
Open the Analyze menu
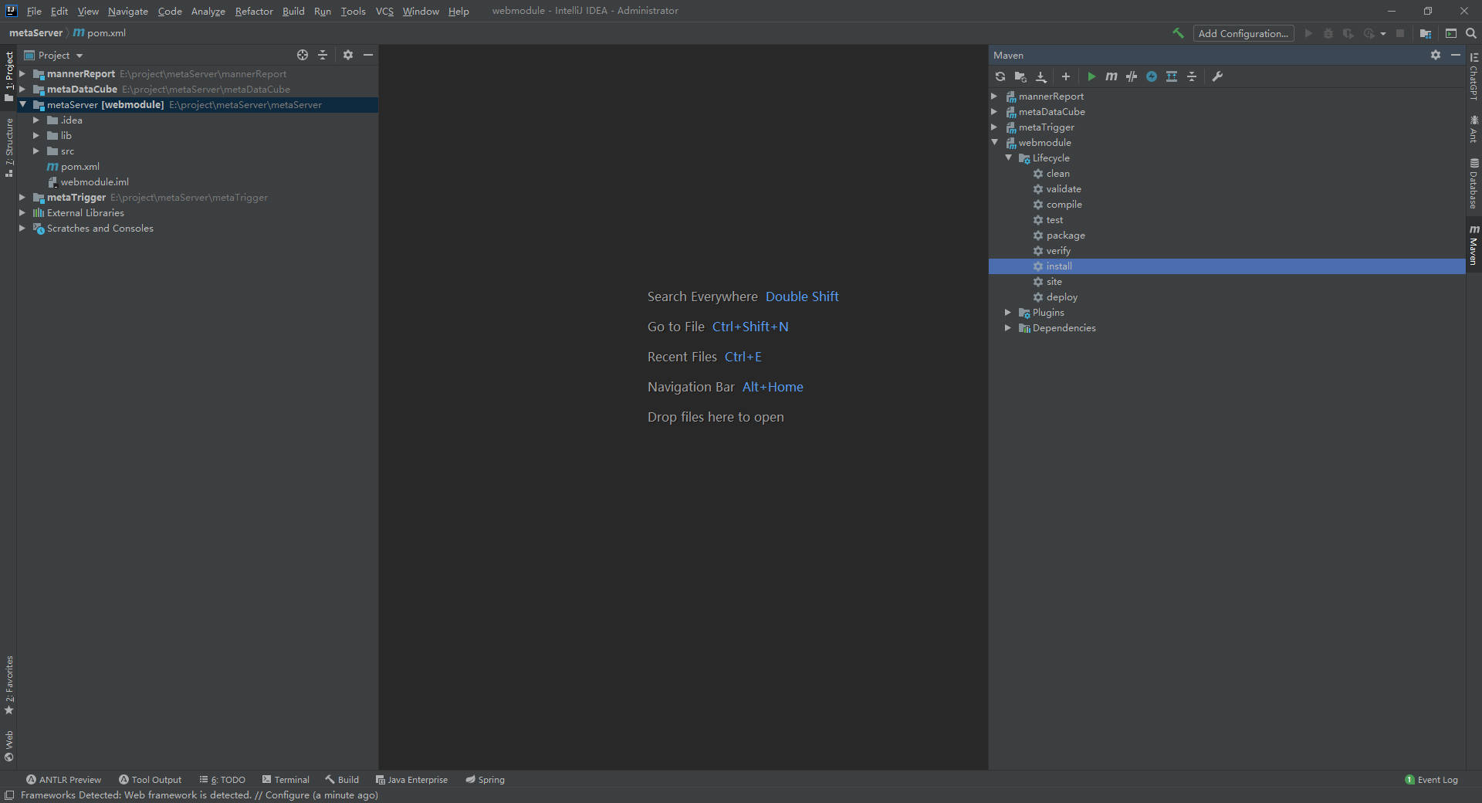click(208, 11)
